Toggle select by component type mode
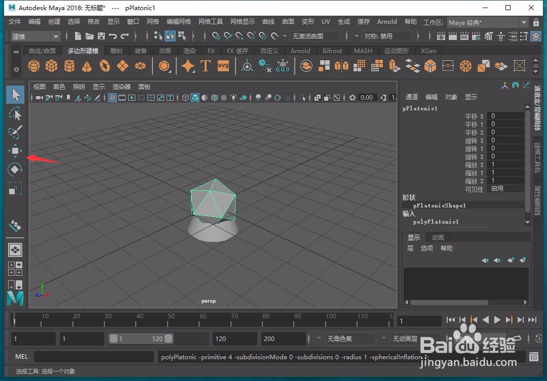Screen dimensions: 547x381 pyautogui.click(x=182, y=36)
